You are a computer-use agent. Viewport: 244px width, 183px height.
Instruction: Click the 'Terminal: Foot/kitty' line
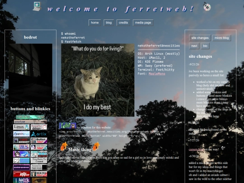coord(156,70)
